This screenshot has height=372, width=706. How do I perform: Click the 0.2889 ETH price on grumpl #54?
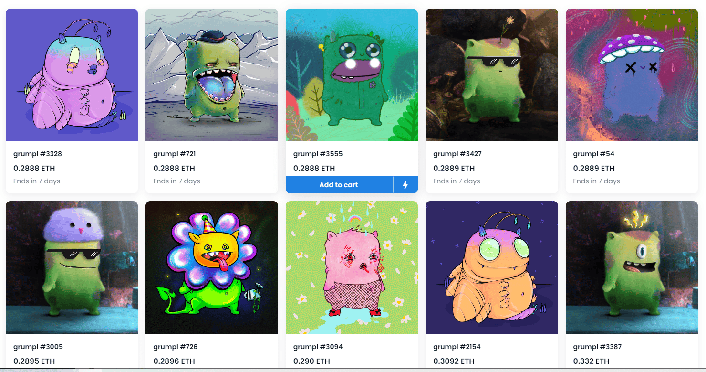[594, 168]
